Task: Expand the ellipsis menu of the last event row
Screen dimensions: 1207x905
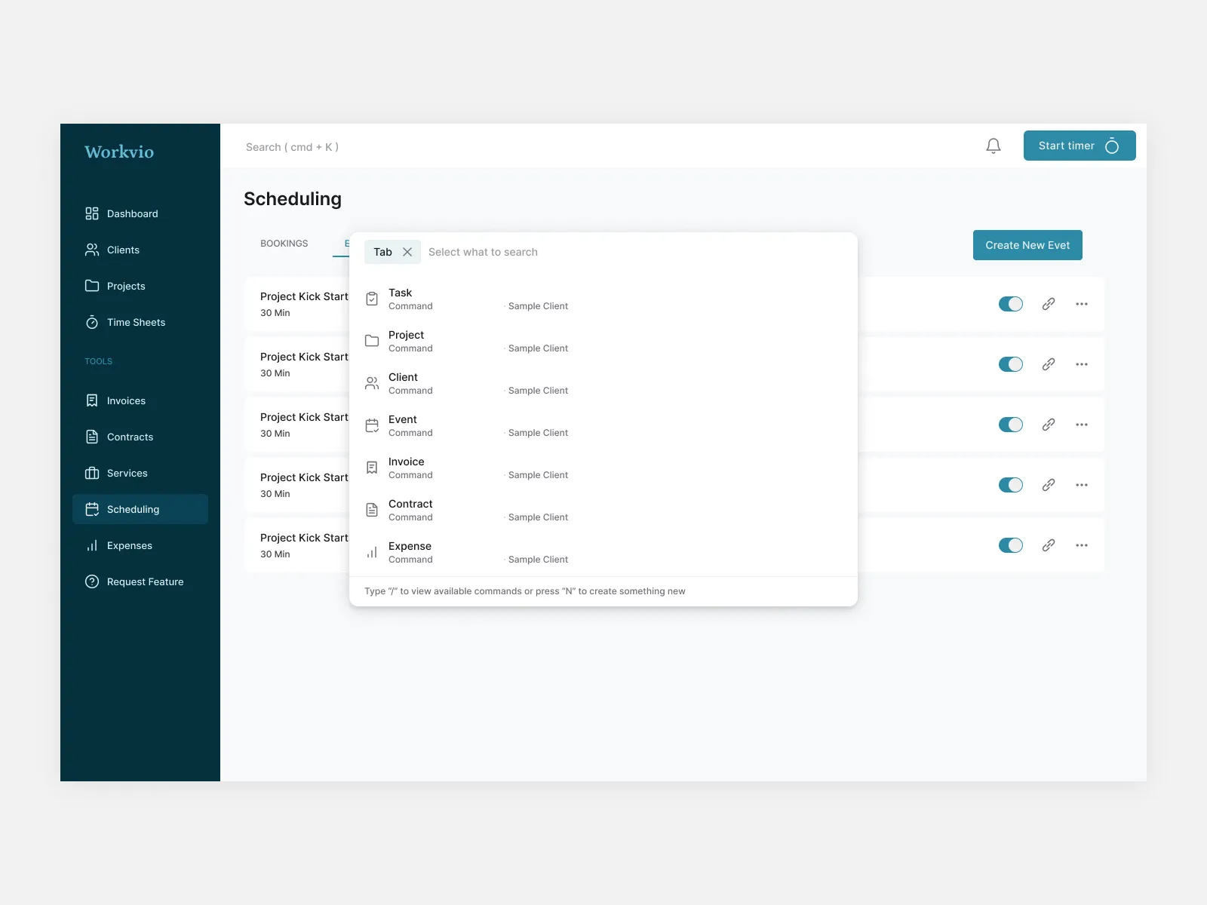Action: pyautogui.click(x=1082, y=545)
